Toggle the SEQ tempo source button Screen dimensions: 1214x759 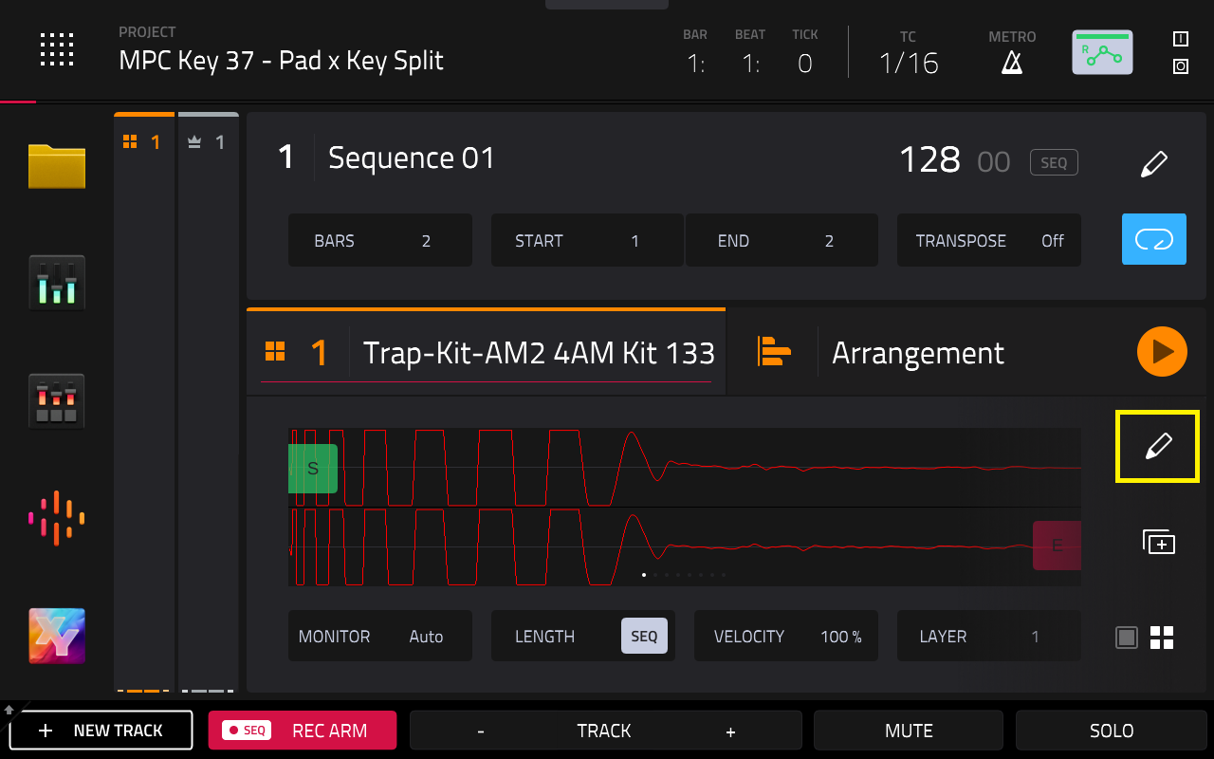1054,162
